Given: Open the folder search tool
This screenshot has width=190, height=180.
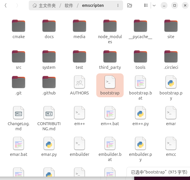Looking at the screenshot, I should 130,5.
